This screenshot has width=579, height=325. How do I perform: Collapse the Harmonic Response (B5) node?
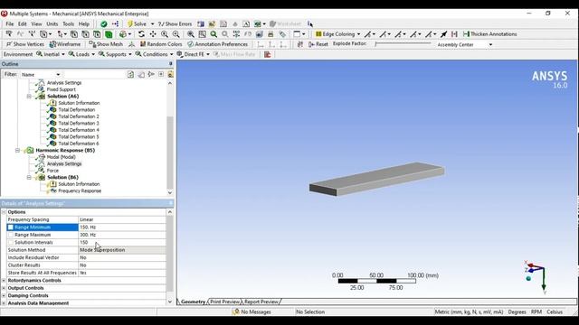point(17,151)
